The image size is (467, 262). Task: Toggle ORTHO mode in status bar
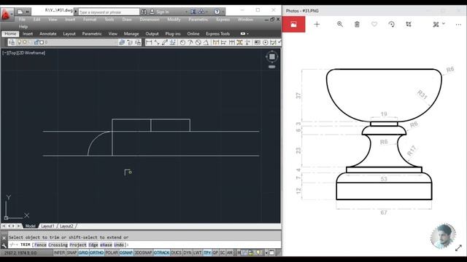(x=97, y=253)
